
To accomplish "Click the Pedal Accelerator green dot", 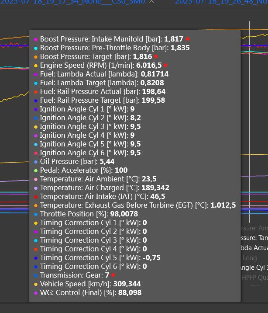I will pyautogui.click(x=36, y=170).
